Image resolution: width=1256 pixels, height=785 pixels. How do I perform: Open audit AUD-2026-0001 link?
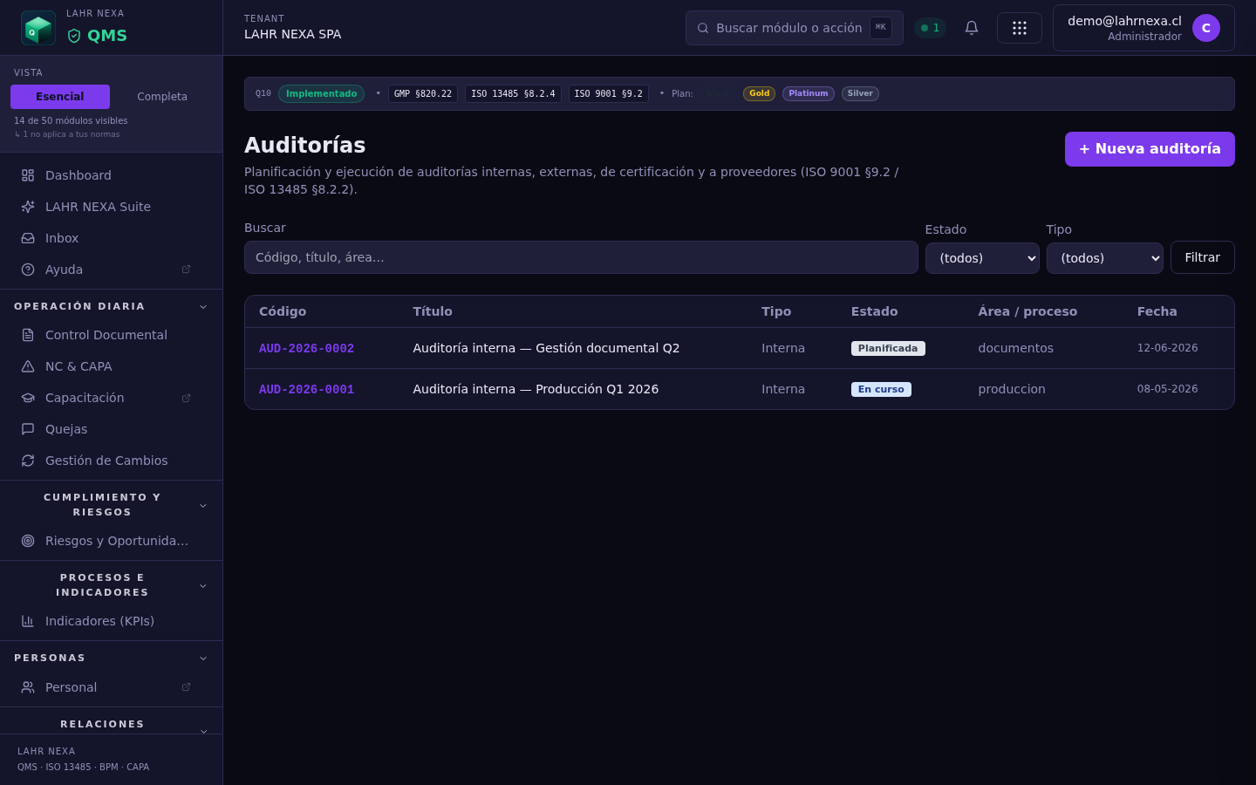coord(306,389)
